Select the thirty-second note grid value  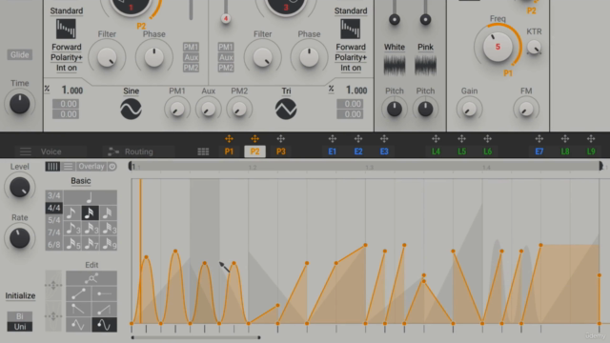[108, 212]
